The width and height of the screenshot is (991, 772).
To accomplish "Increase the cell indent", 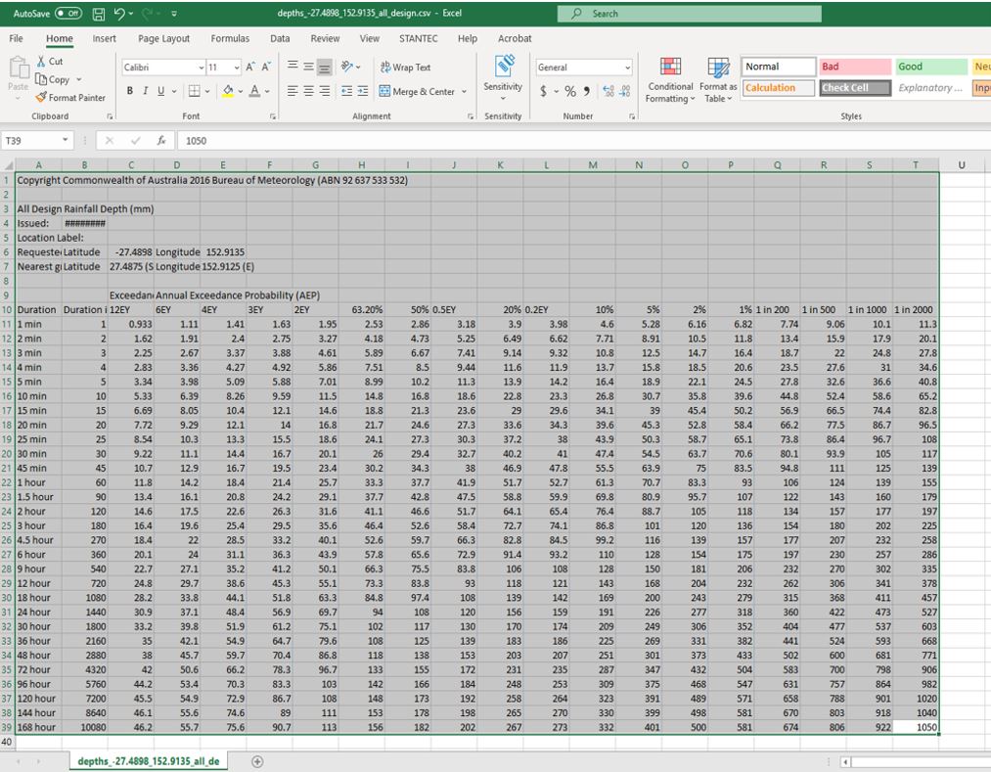I will (363, 91).
